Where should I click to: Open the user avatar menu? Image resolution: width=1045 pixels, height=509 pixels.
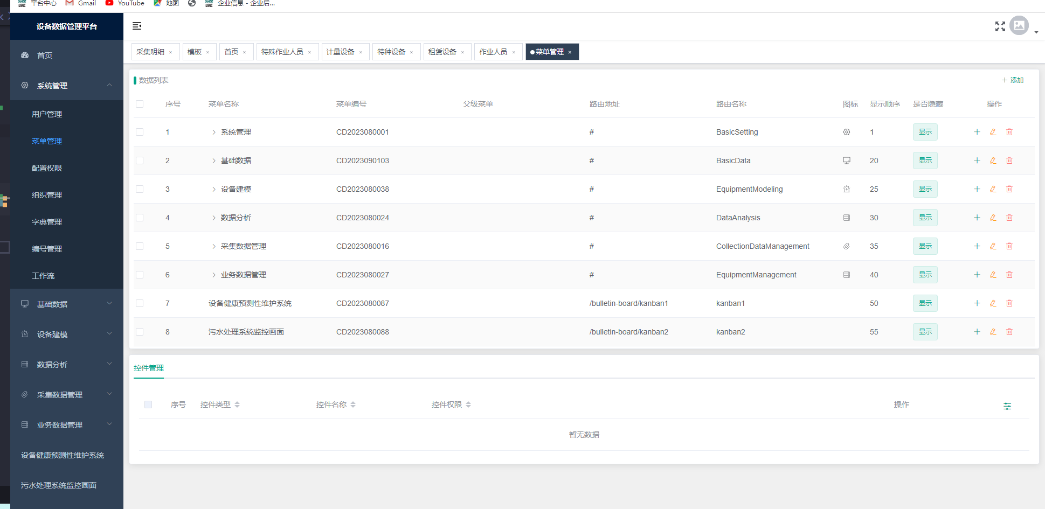click(1019, 25)
